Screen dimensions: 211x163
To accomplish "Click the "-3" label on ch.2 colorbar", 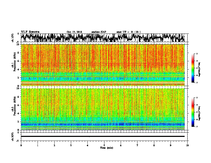I will (196, 98).
